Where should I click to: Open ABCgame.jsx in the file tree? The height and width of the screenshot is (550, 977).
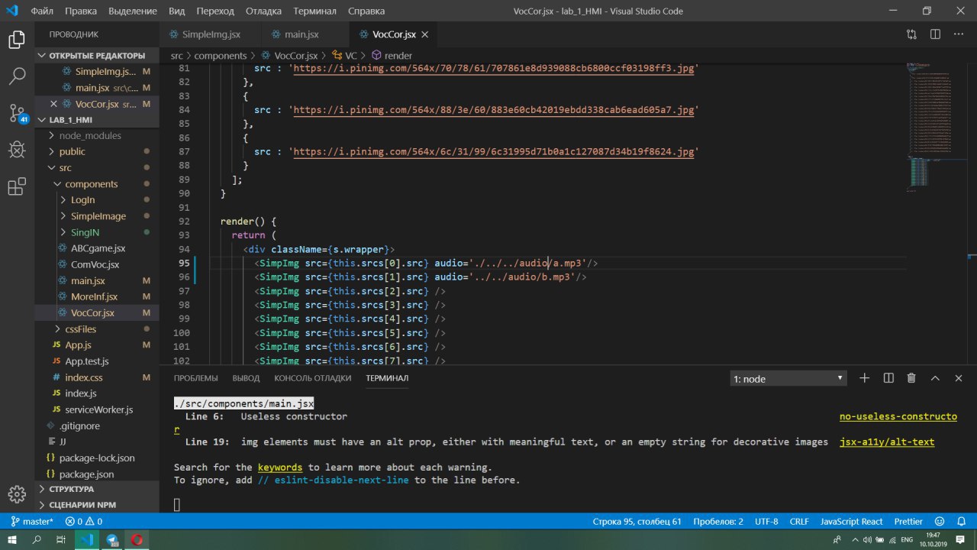(98, 248)
